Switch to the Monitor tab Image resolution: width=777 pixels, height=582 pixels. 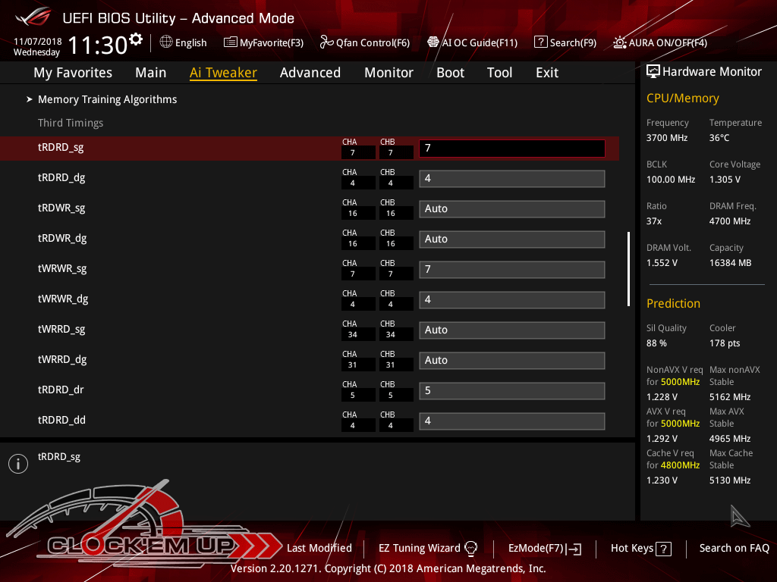point(388,73)
